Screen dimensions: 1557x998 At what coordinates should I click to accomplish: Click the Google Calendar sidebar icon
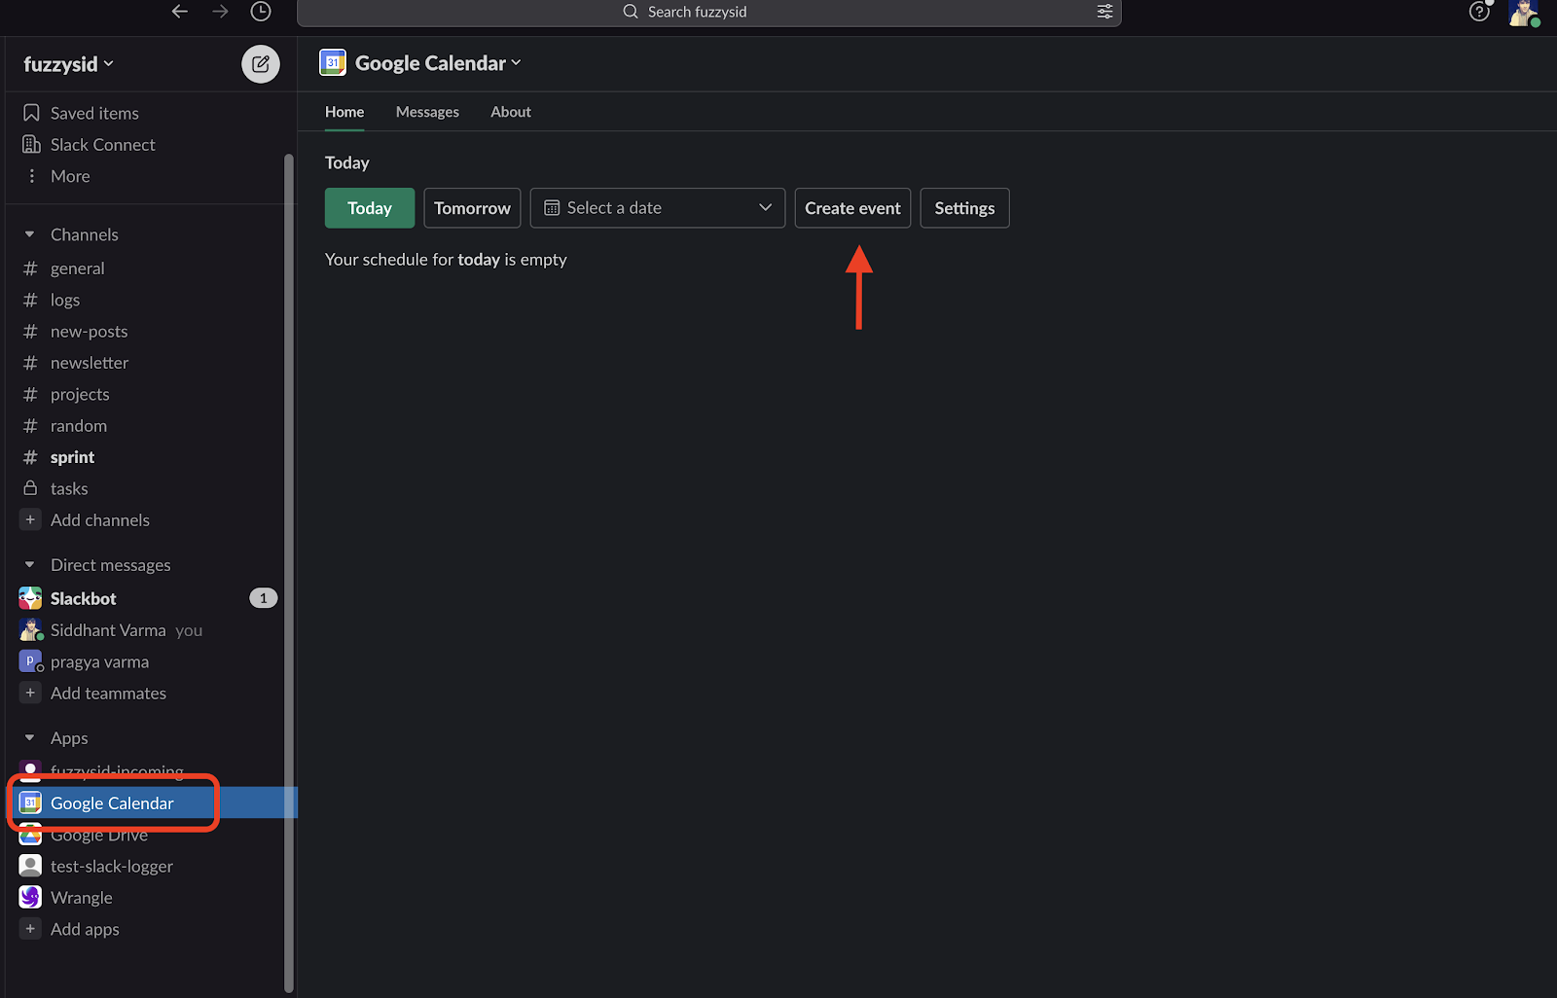tap(30, 802)
